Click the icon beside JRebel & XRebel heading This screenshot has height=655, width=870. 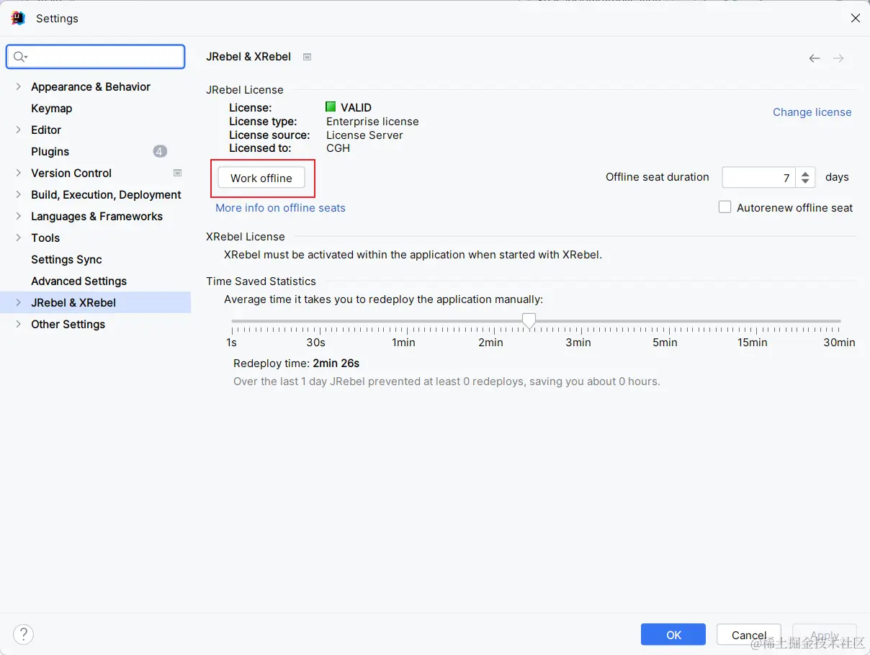click(307, 57)
